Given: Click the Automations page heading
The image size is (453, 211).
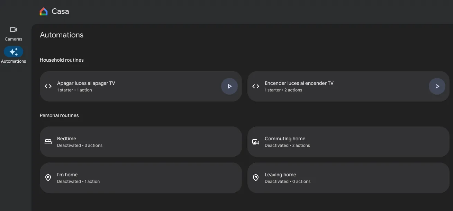Looking at the screenshot, I should [61, 35].
